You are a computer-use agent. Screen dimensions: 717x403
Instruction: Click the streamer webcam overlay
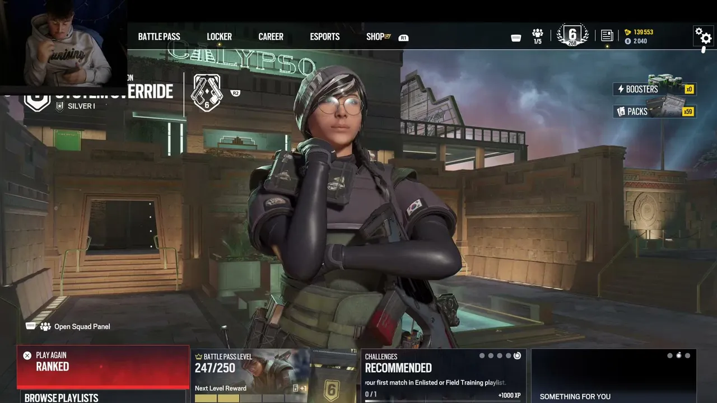coord(63,47)
